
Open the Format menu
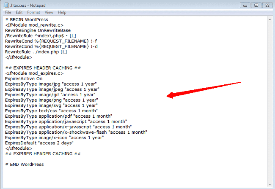[x=34, y=13]
